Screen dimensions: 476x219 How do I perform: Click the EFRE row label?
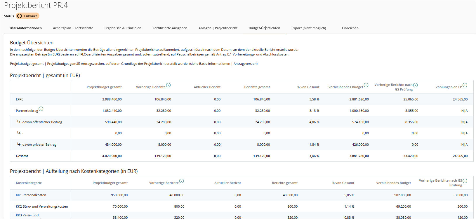(20, 100)
